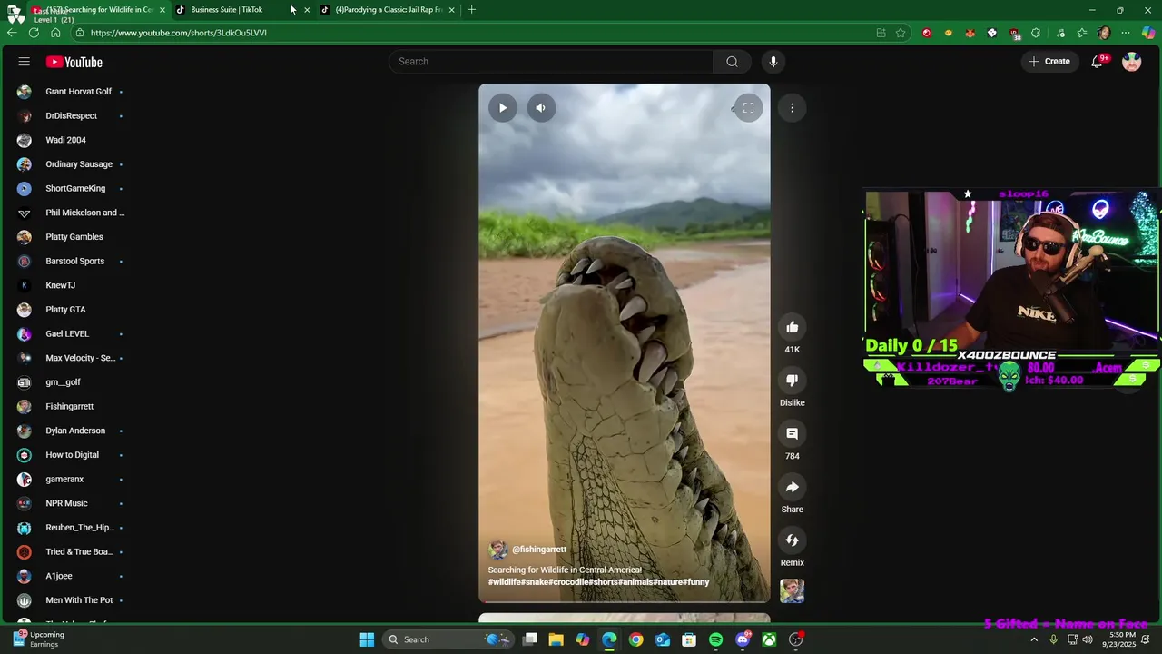Viewport: 1162px width, 654px height.
Task: Go to YouTube home via logo
Action: 74,62
